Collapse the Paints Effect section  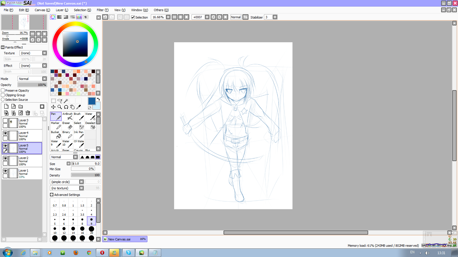(x=3, y=47)
